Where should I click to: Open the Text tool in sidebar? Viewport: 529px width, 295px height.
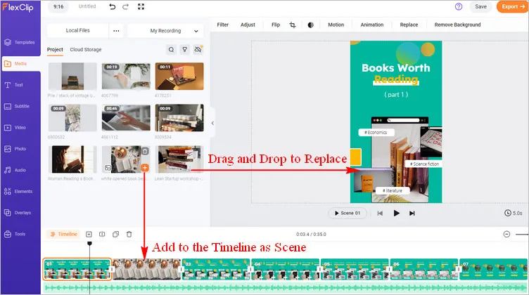point(13,85)
